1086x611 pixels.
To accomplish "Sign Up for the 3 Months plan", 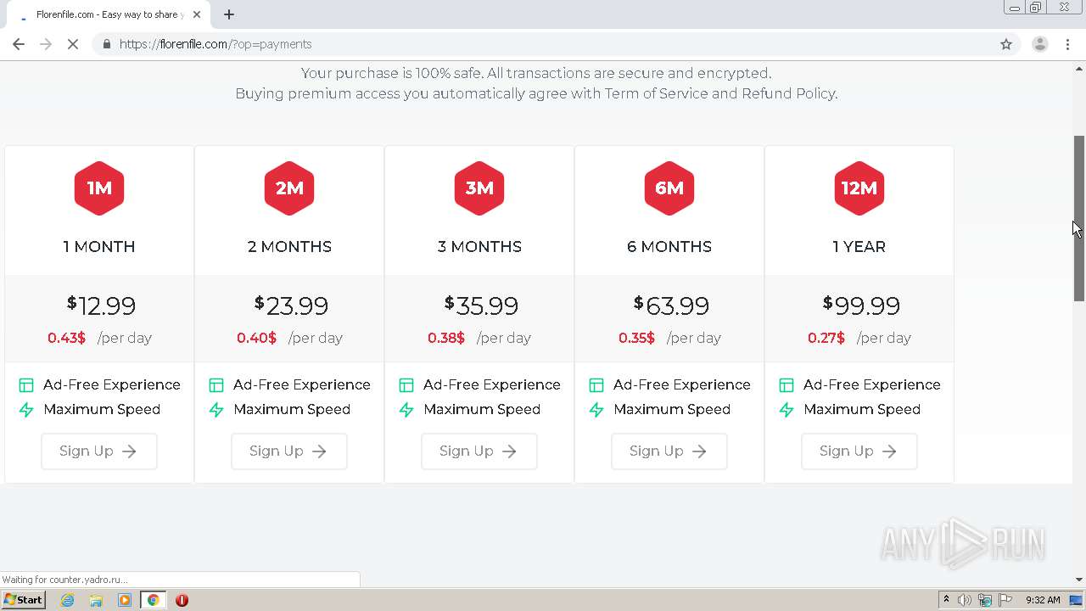I will 479,451.
